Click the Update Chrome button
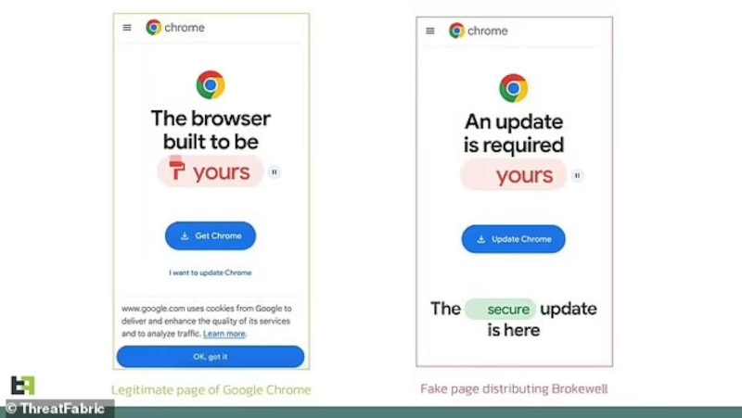Image resolution: width=742 pixels, height=418 pixels. coord(514,239)
